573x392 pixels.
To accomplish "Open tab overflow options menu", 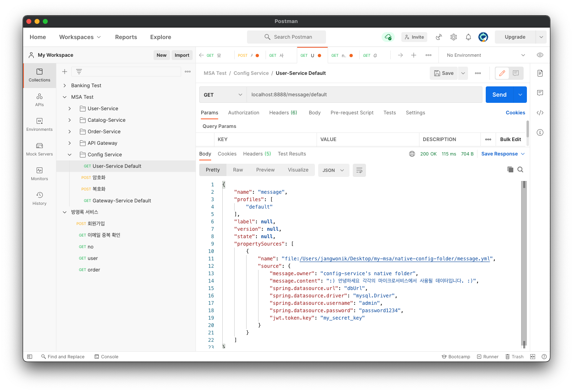I will coord(429,55).
